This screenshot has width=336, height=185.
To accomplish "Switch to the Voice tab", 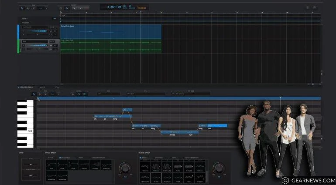I will pos(42,87).
